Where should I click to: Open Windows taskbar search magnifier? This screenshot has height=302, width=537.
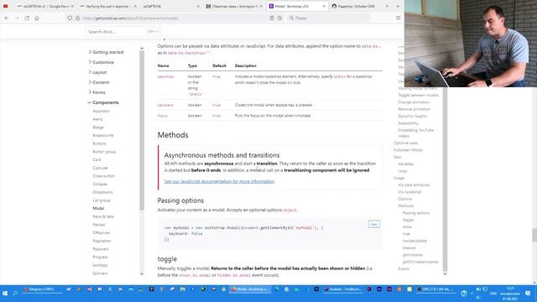coord(15,293)
